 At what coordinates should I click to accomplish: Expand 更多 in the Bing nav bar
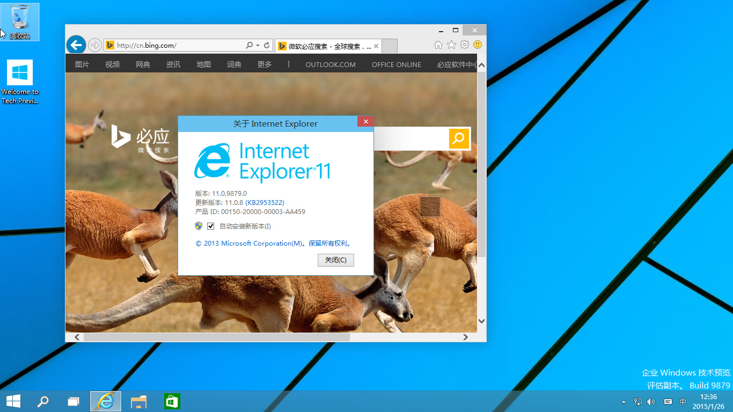(265, 64)
